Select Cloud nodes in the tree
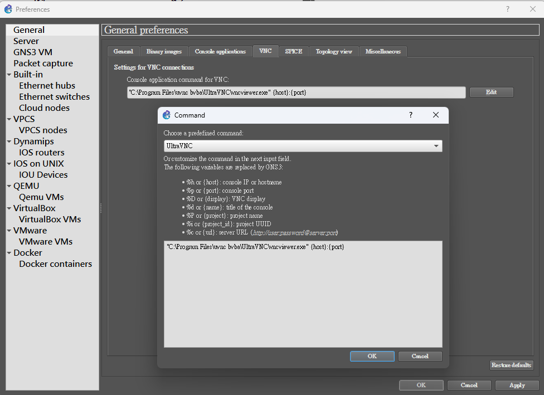 click(44, 108)
